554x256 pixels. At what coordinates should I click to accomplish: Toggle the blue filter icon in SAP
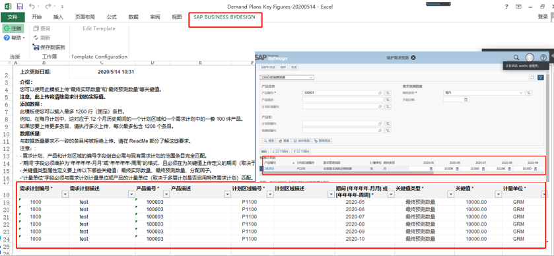tap(540, 77)
